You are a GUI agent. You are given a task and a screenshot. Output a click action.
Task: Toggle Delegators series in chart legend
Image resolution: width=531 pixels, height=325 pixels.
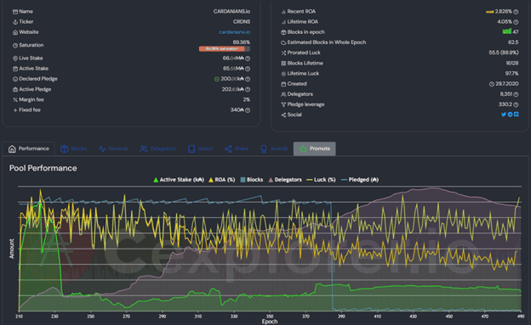(x=285, y=180)
